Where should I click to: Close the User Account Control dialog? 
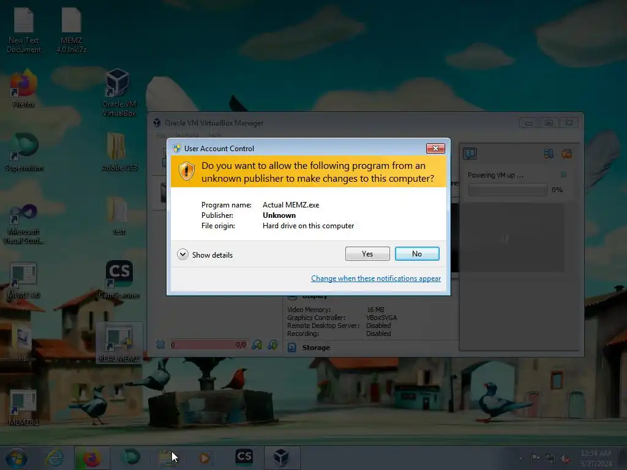(x=435, y=148)
